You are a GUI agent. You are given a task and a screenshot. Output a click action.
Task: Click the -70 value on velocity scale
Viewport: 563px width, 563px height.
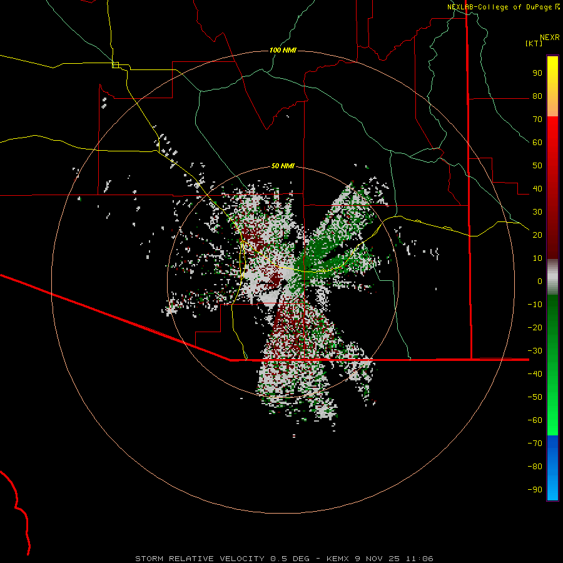(x=535, y=444)
